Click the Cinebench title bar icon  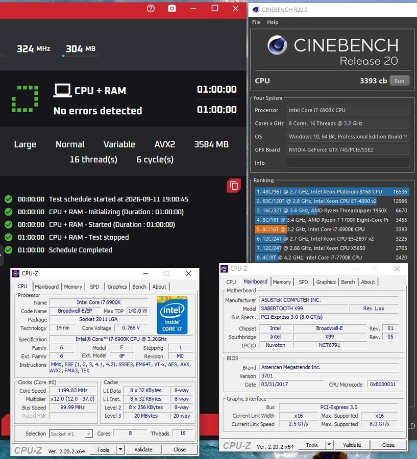coord(256,10)
